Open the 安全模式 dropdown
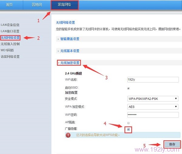182x154 pixels. [153, 99]
